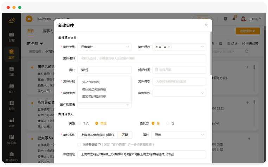Viewport: 268px width, 167px height.
Task: Switch to the 当事人 tab
Action: pyautogui.click(x=48, y=31)
